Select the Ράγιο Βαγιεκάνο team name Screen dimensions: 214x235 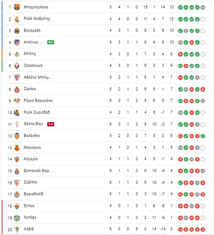pyautogui.click(x=38, y=101)
